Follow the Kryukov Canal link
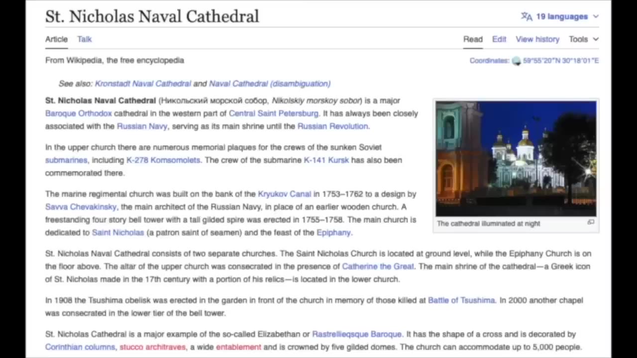The height and width of the screenshot is (358, 637). coord(285,194)
